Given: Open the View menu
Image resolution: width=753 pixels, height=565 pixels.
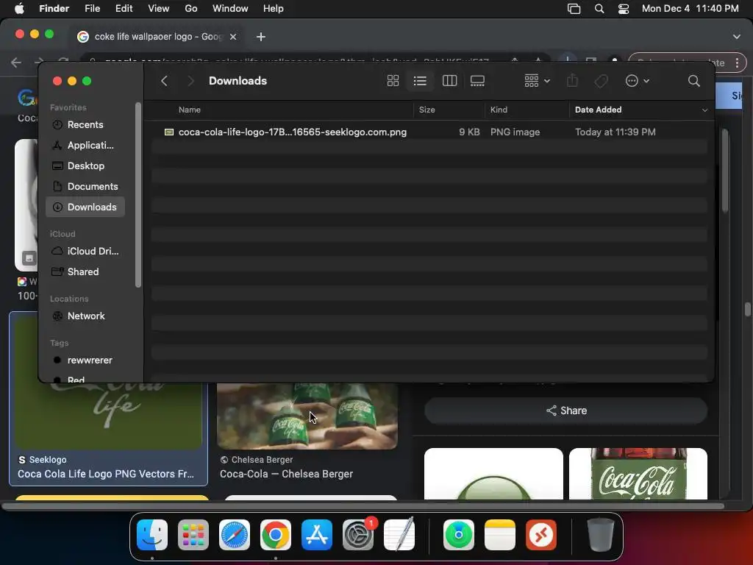Looking at the screenshot, I should coord(159,9).
